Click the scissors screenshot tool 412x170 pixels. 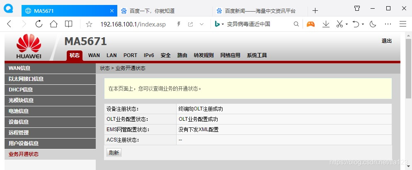339,24
